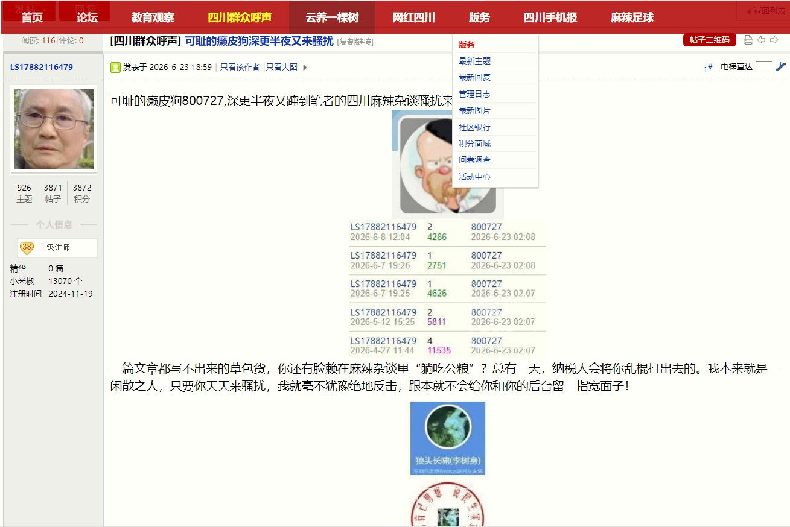Select 积分商城 in the dropdown menu

(x=474, y=144)
